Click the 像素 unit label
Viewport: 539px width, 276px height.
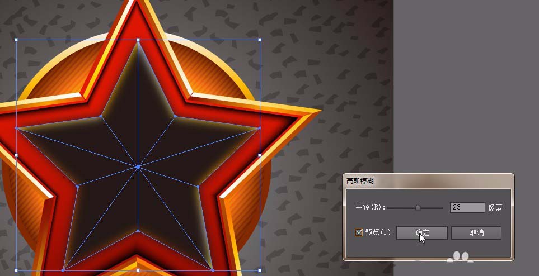coord(495,207)
